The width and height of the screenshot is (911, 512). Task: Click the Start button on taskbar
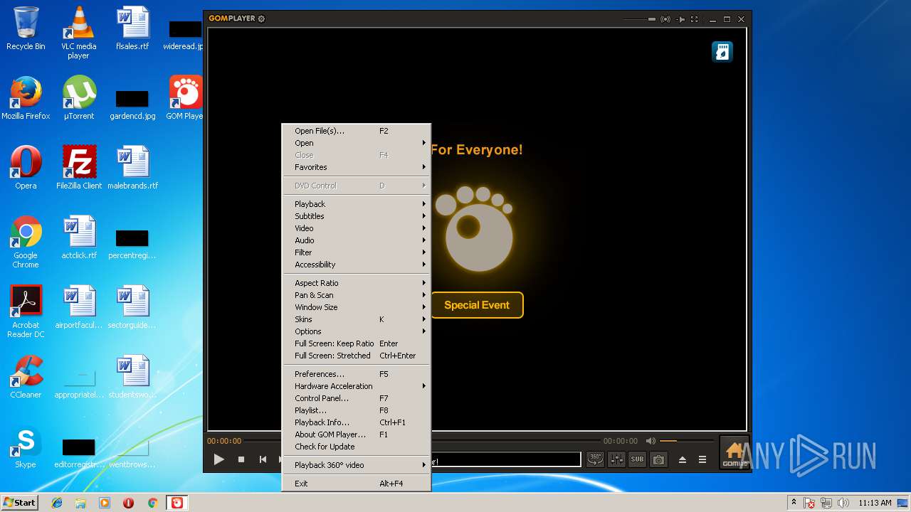(20, 503)
